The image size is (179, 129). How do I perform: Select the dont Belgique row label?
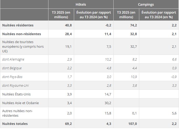(x=12, y=68)
